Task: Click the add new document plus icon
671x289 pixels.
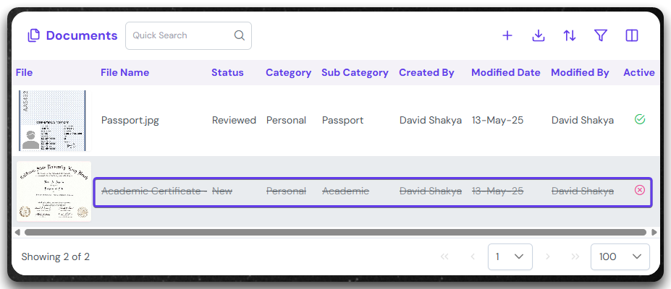Action: (x=507, y=35)
